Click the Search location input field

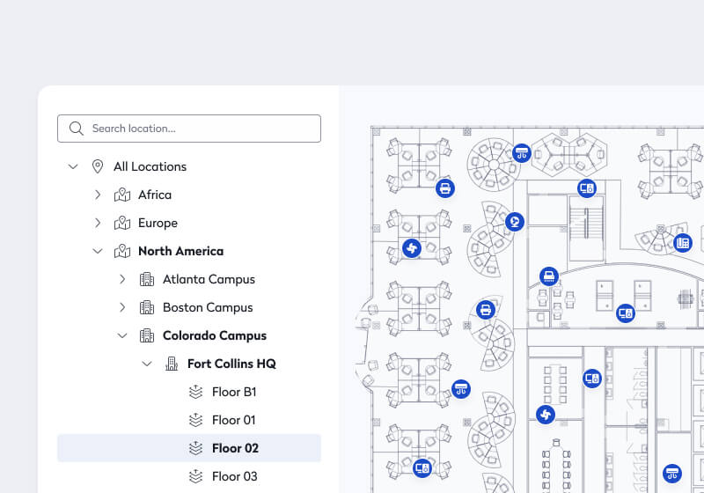201,129
